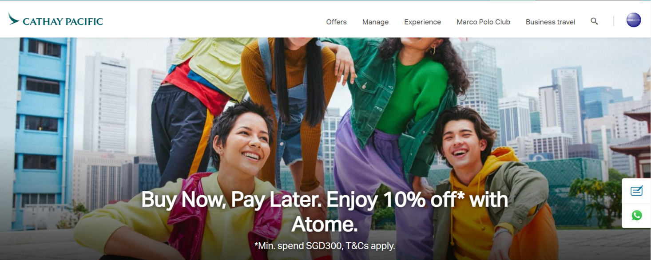Open the Marco Polo Club menu

483,22
